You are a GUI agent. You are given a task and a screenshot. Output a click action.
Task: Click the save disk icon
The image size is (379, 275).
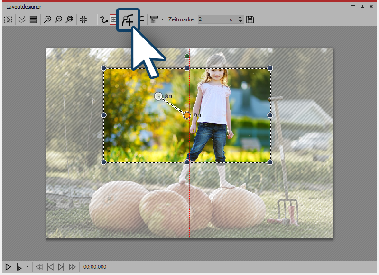click(250, 19)
